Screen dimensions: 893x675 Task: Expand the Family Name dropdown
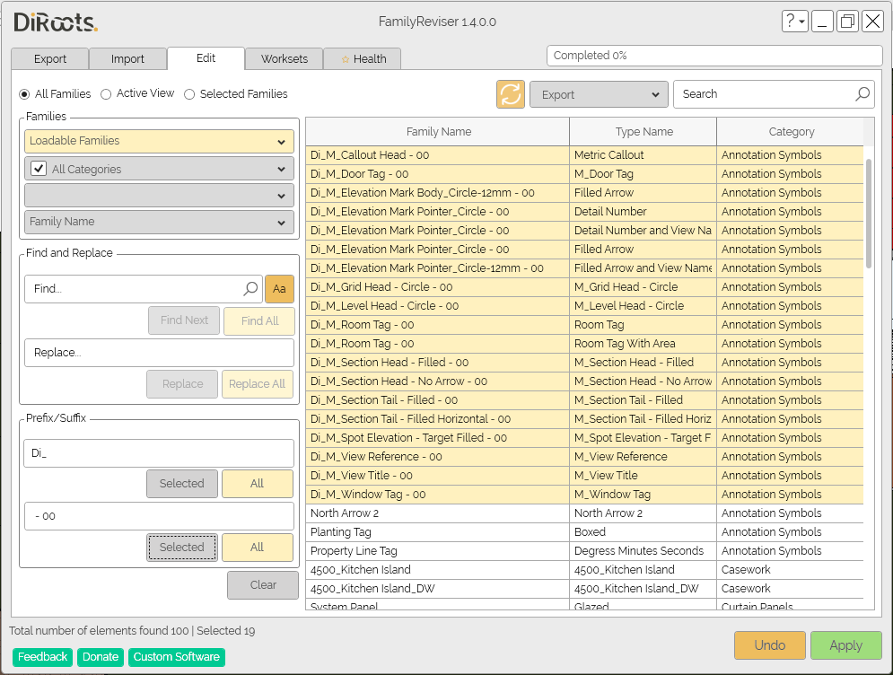(x=159, y=222)
